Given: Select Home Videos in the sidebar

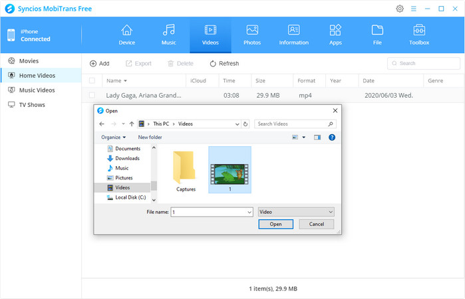Looking at the screenshot, I should coord(41,75).
